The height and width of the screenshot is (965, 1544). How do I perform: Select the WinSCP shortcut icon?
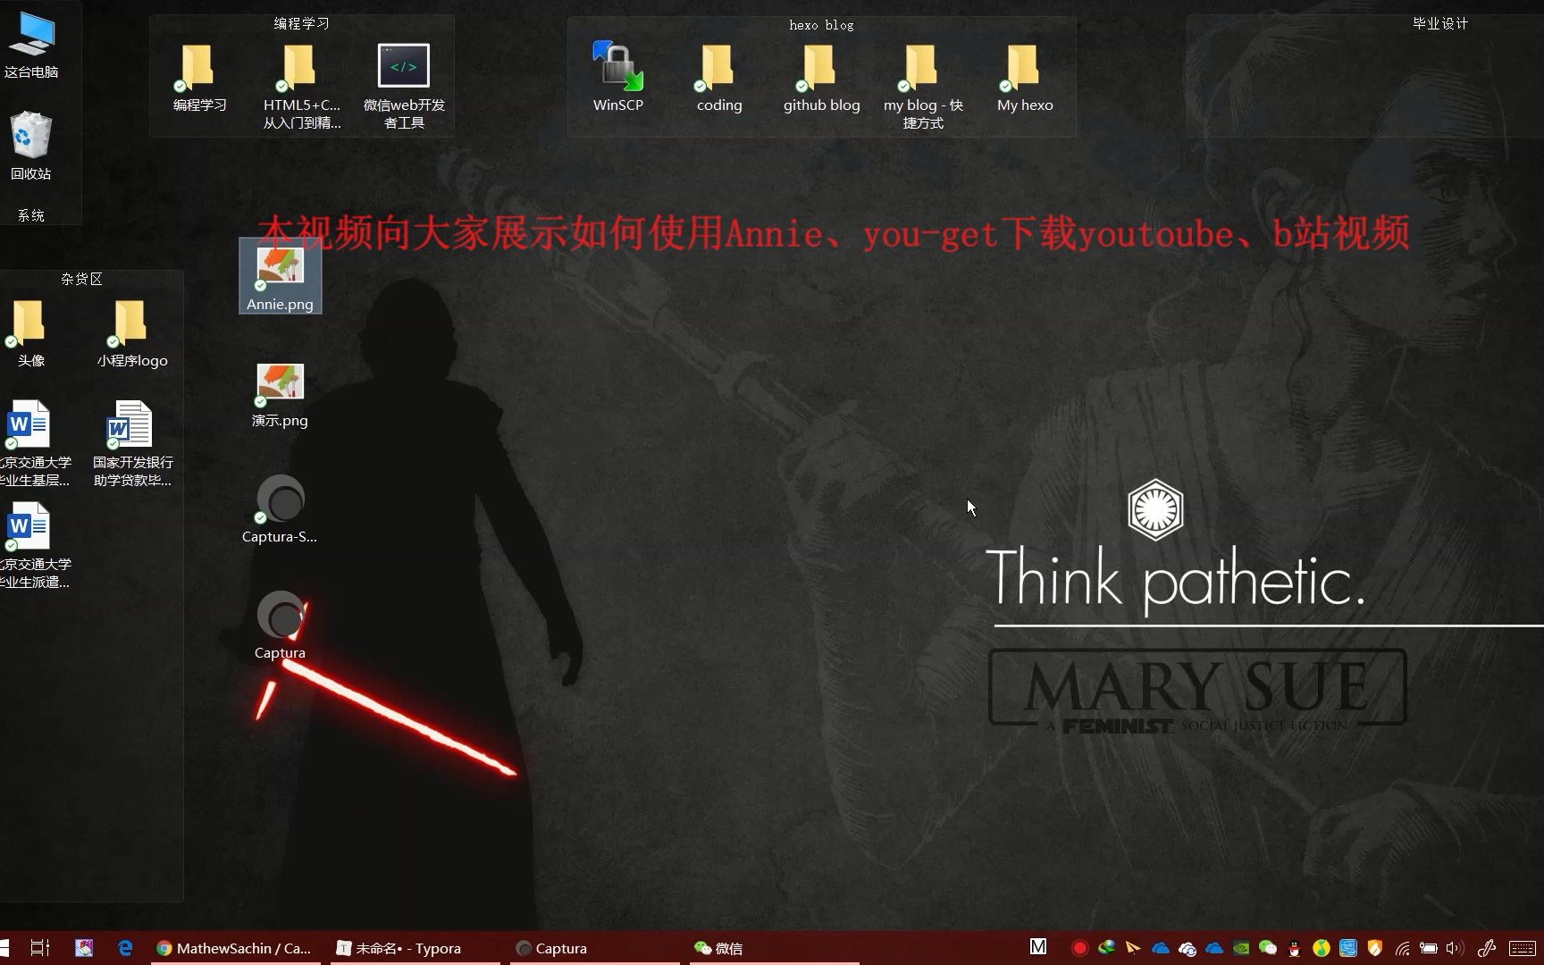tap(617, 78)
